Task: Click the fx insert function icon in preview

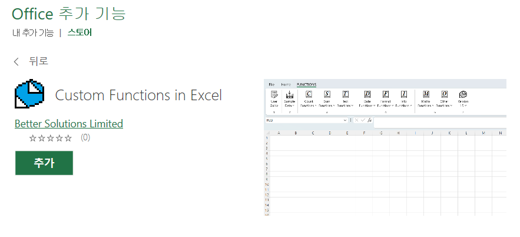Action: [369, 120]
